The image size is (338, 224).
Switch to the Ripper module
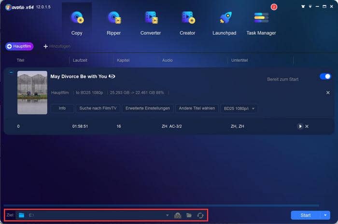pos(114,24)
